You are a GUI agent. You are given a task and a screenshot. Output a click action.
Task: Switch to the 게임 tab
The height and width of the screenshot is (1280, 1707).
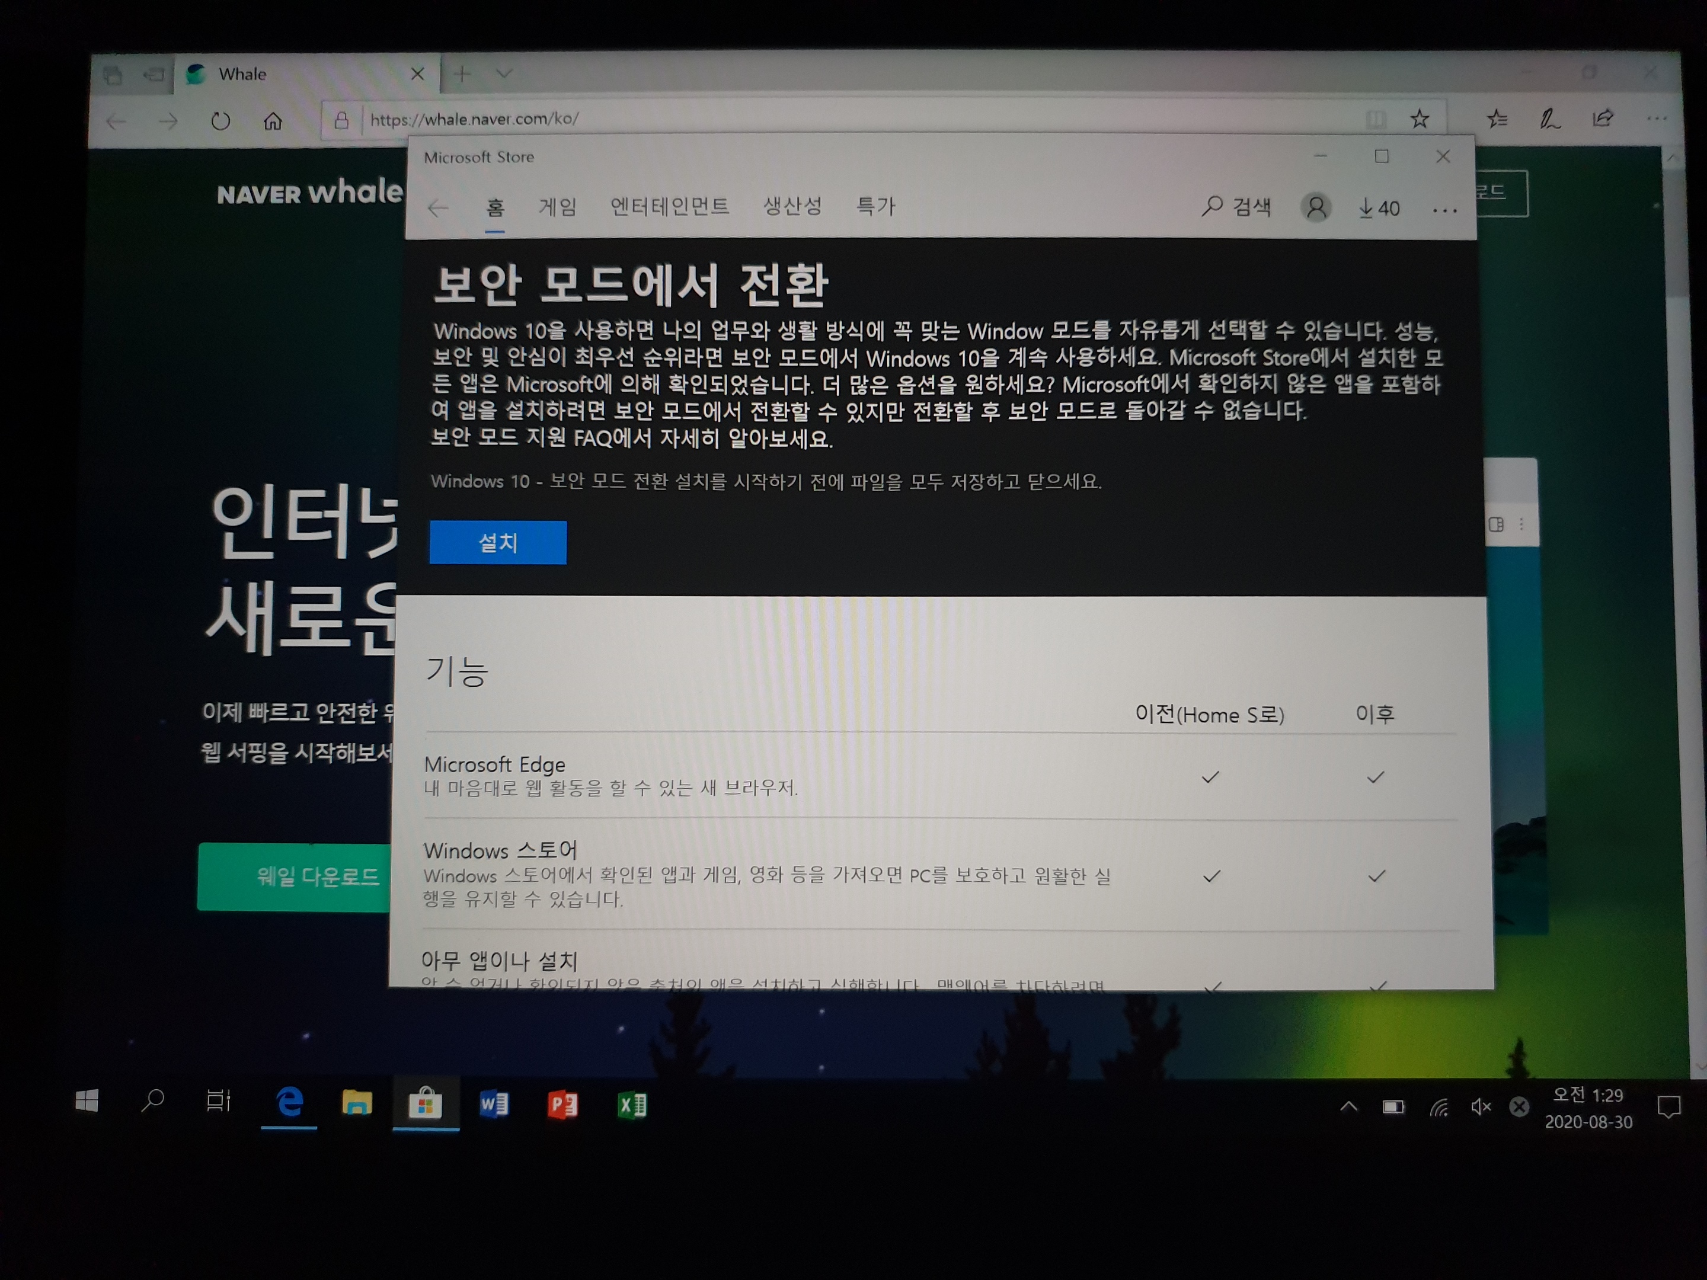558,207
